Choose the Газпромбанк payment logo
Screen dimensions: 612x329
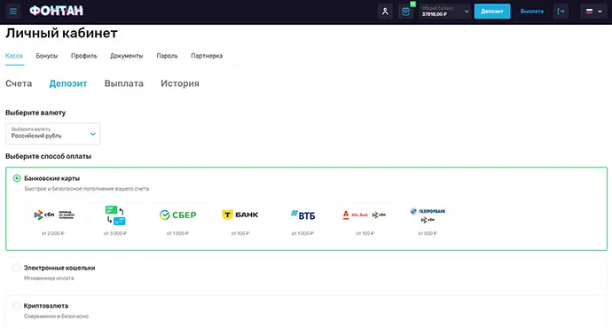tap(428, 215)
